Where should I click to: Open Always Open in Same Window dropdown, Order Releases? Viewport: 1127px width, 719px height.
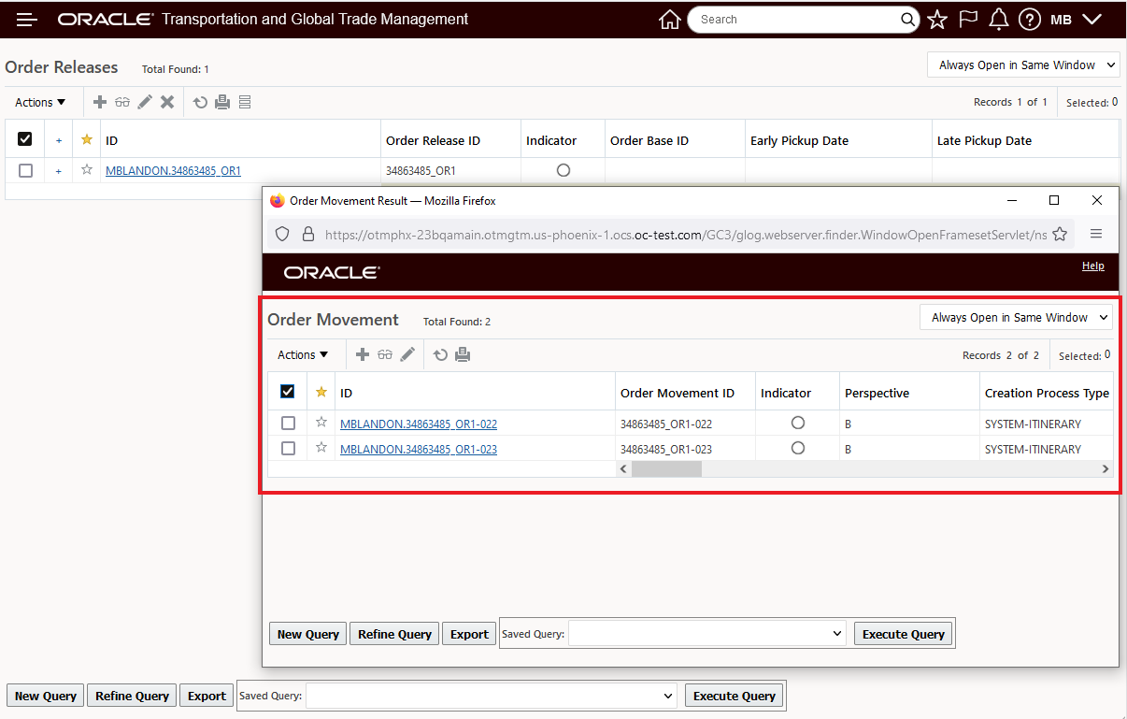(1023, 65)
